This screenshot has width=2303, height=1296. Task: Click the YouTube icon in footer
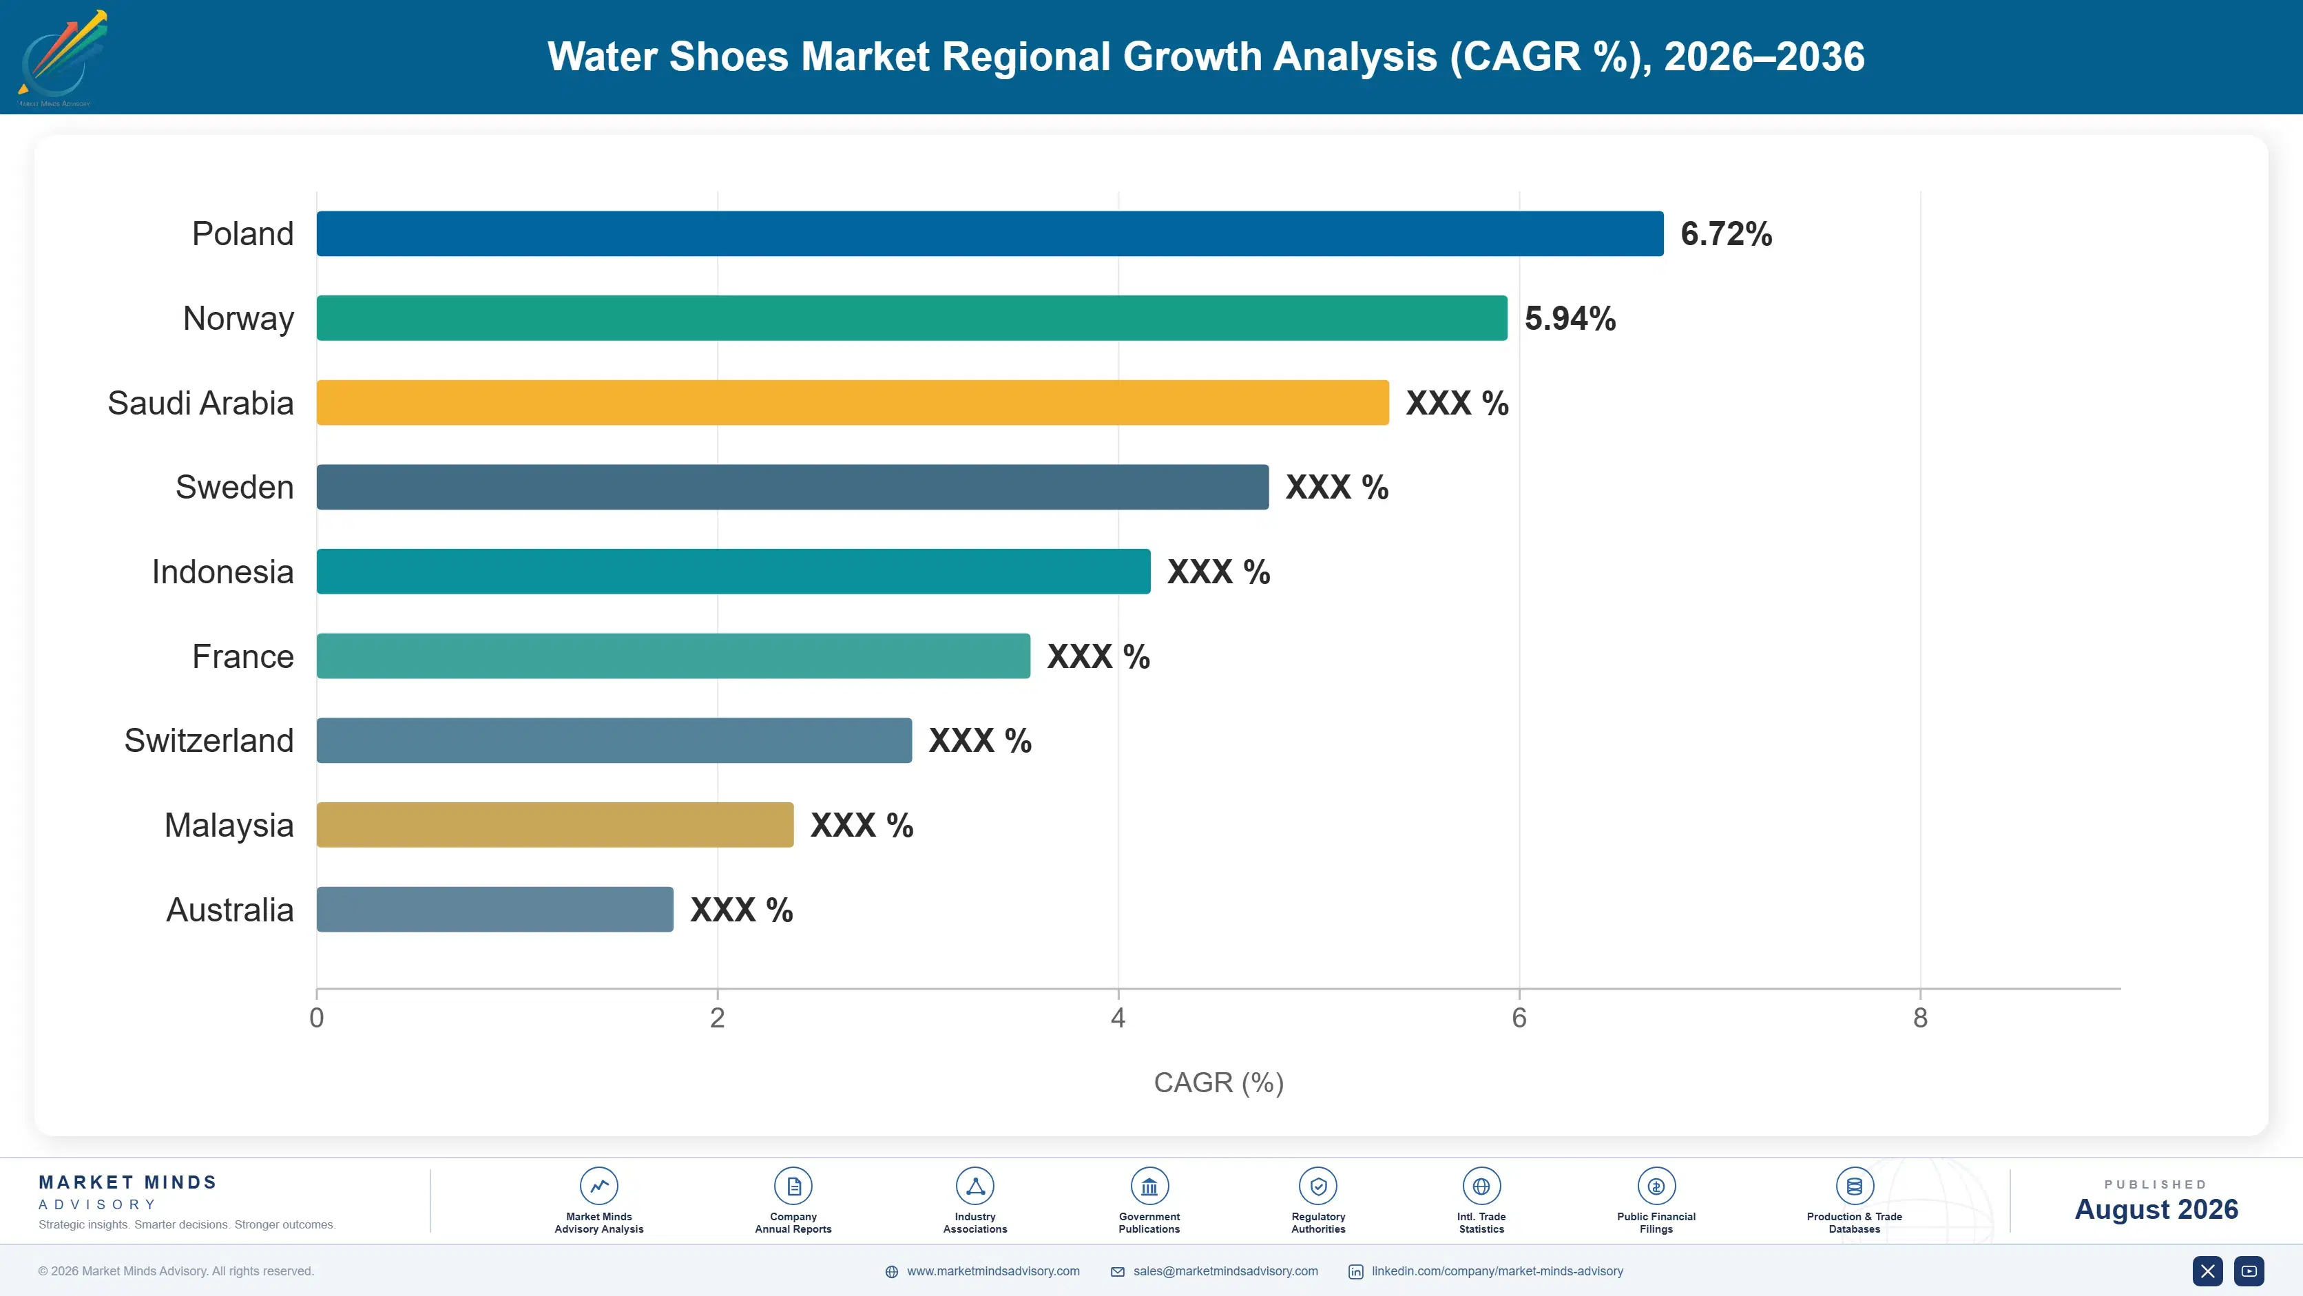pos(2249,1271)
